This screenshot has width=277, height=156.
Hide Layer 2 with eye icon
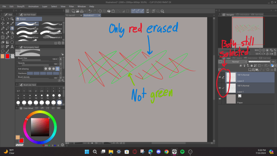click(x=220, y=77)
